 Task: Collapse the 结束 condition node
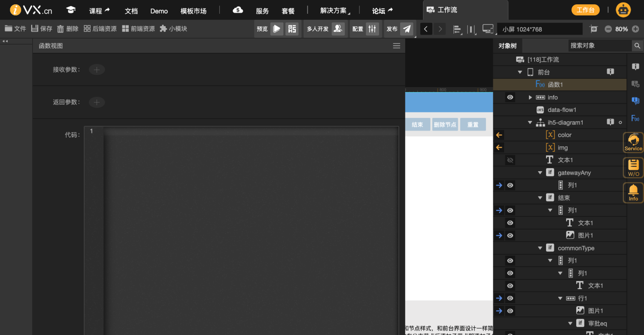point(540,198)
